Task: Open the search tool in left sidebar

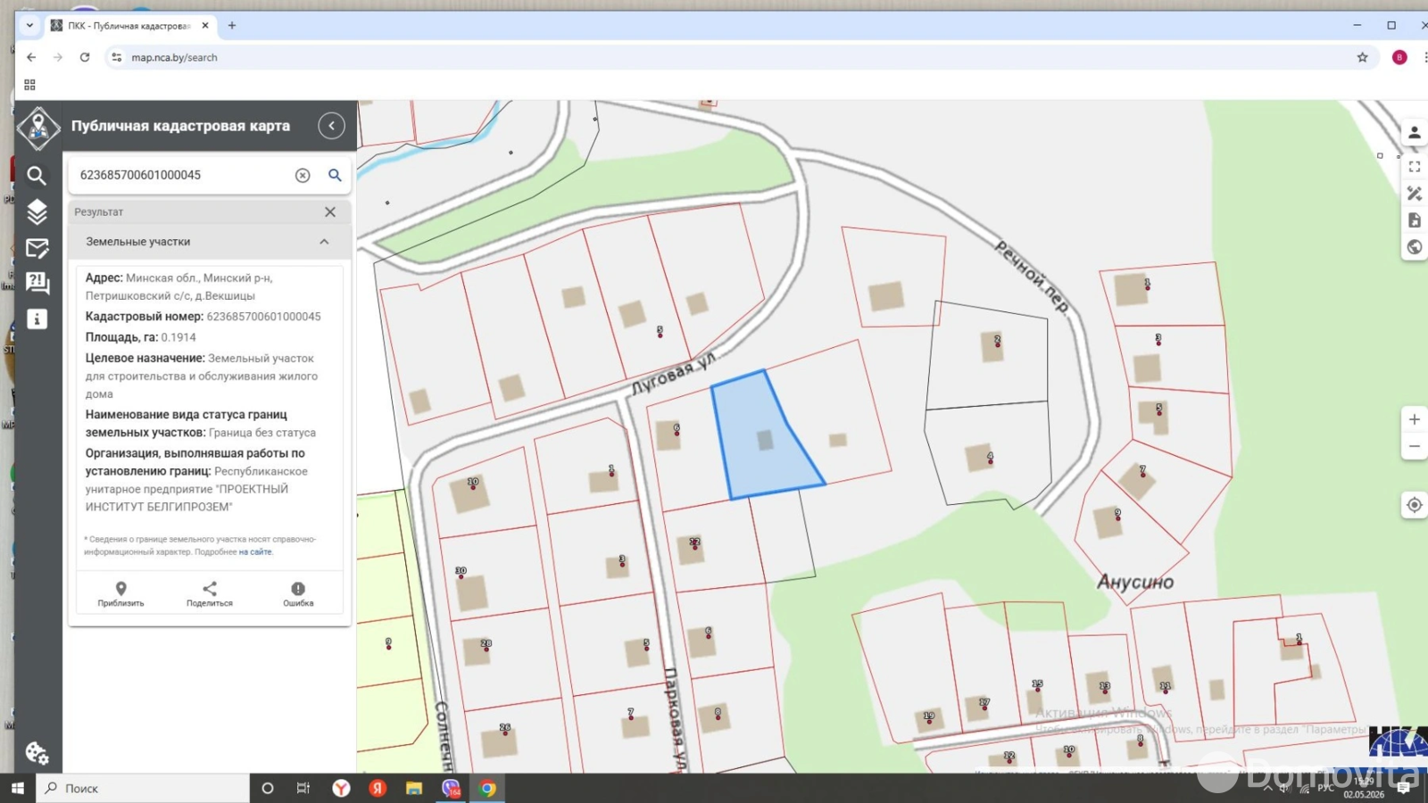Action: 37,176
